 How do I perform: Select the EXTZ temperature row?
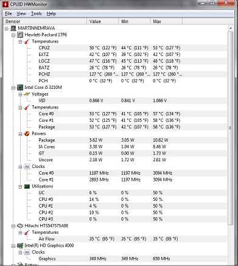coord(132,55)
